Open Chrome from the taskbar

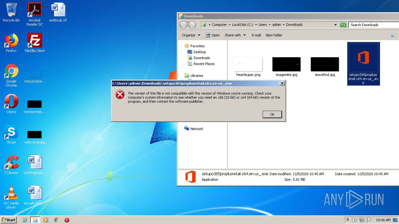[56, 220]
